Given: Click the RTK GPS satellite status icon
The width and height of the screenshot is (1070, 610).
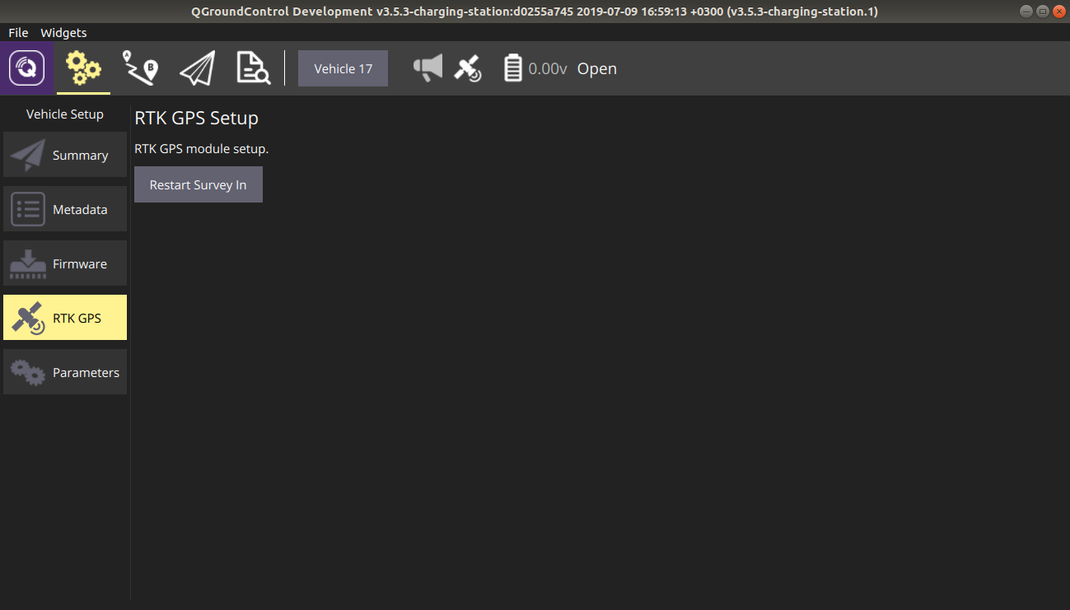Looking at the screenshot, I should [x=468, y=68].
